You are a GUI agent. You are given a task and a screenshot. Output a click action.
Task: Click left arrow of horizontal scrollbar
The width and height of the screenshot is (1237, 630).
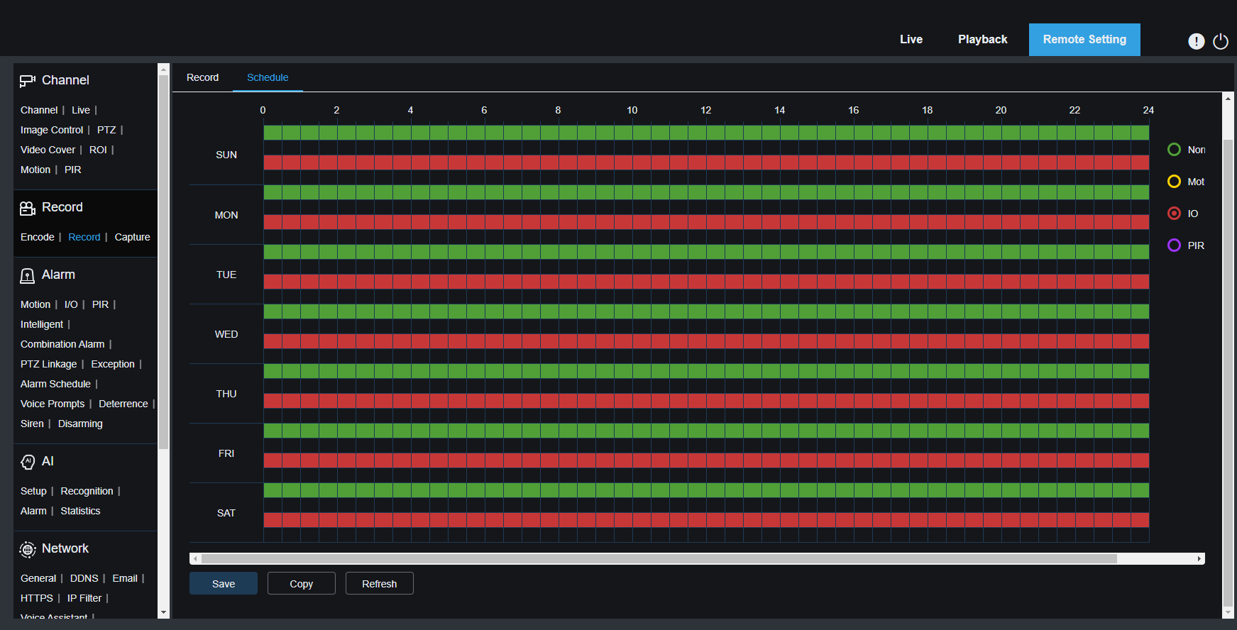click(x=196, y=559)
